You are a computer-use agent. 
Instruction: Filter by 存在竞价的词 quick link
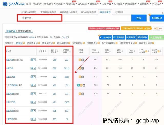coord(146,43)
